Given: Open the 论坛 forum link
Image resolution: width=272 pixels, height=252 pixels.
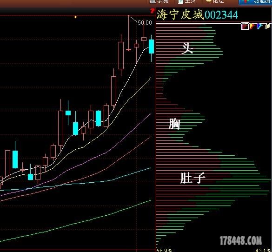Looking at the screenshot, I should coord(215,1).
